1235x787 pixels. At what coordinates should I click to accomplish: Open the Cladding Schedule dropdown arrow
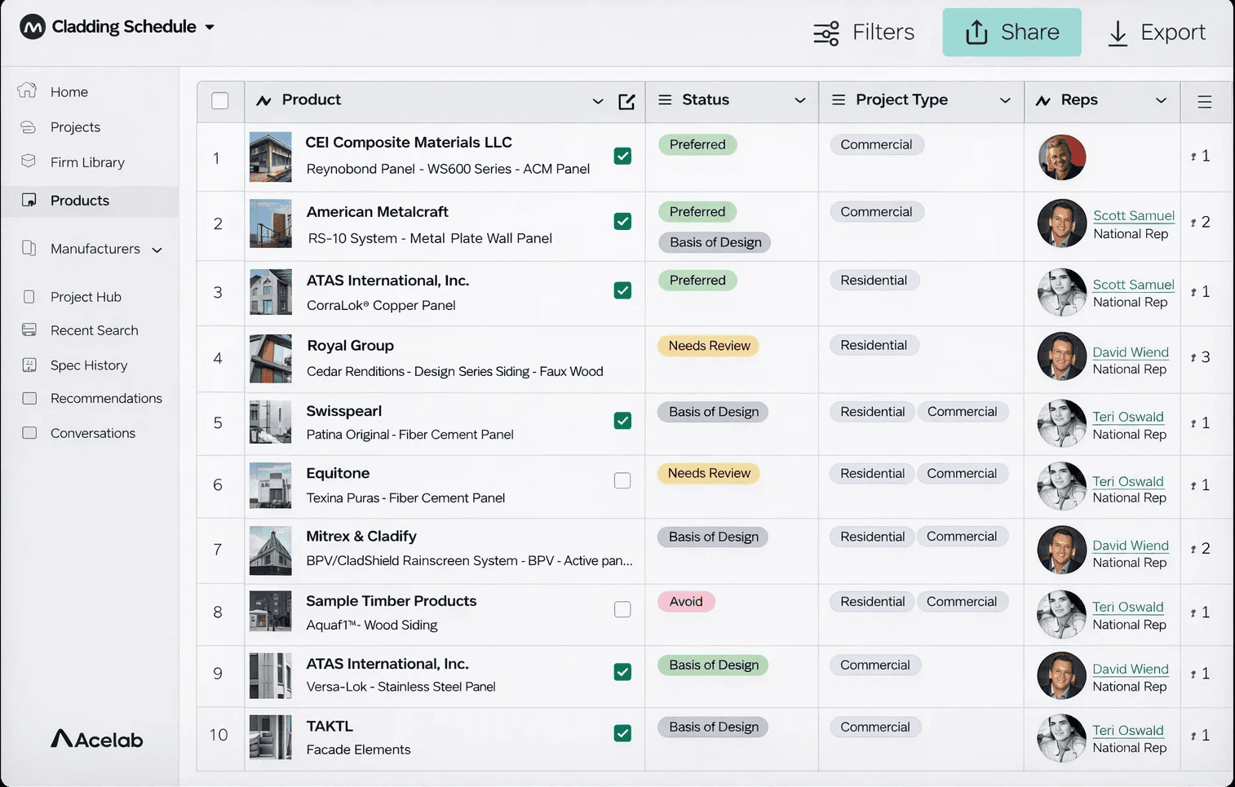coord(210,27)
